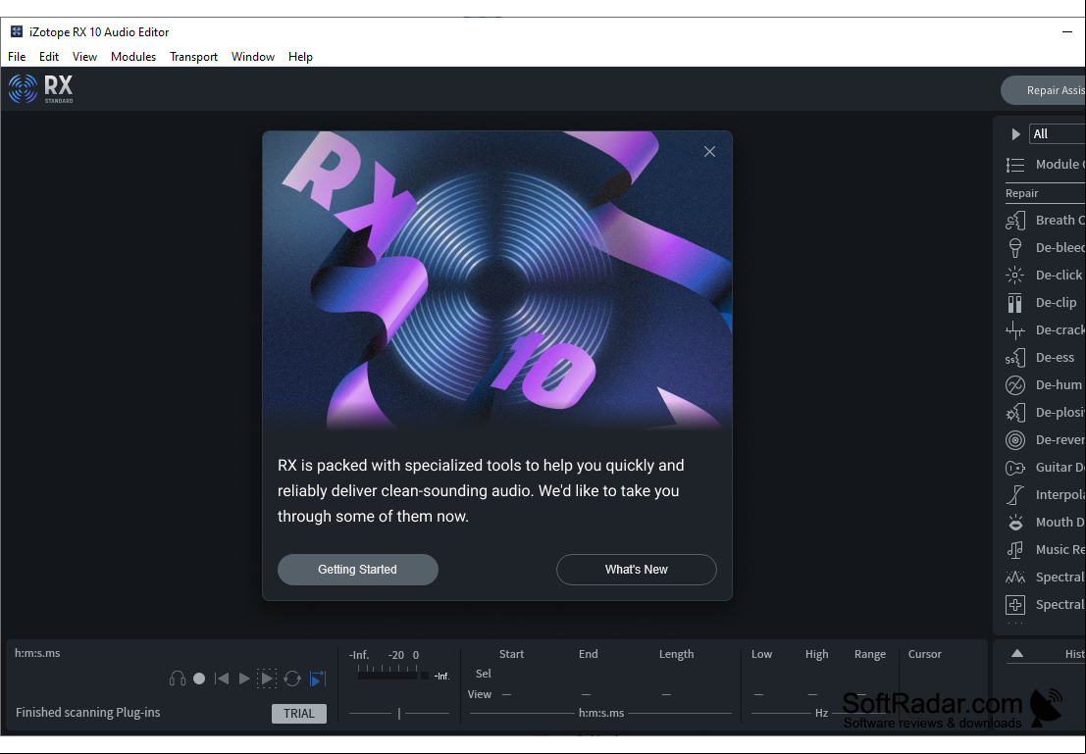Expand the module list play arrow
The width and height of the screenshot is (1086, 754).
click(1015, 134)
